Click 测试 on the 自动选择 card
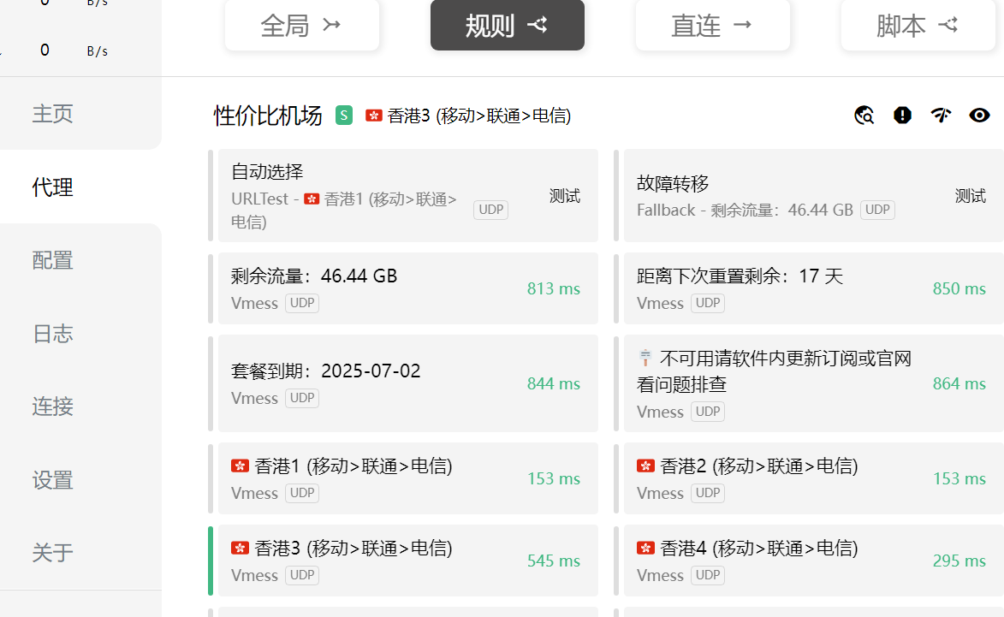This screenshot has height=617, width=1004. click(x=565, y=196)
